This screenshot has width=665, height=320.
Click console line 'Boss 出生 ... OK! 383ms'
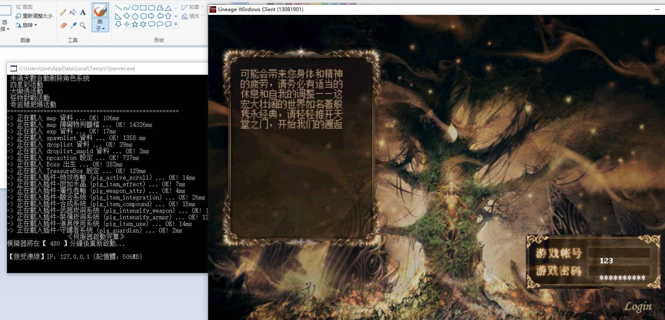pyautogui.click(x=65, y=164)
